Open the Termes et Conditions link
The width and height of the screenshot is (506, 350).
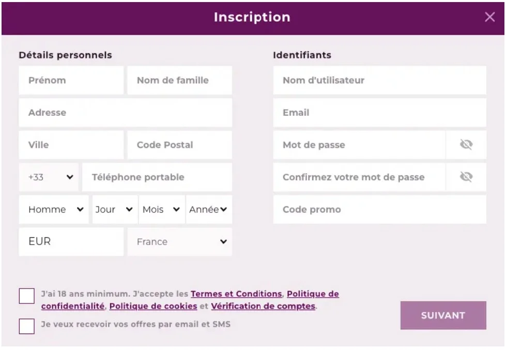(236, 294)
